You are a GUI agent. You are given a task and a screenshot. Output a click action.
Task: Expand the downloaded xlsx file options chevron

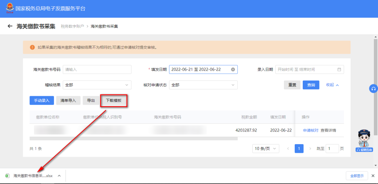[x=59, y=176]
